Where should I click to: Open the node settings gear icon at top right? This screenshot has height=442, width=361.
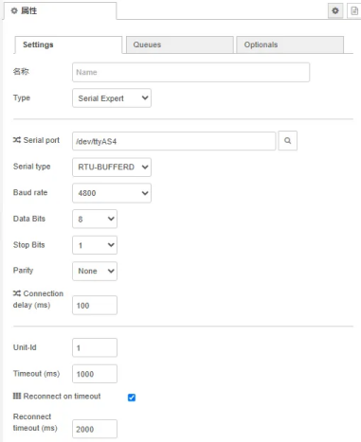[x=335, y=10]
